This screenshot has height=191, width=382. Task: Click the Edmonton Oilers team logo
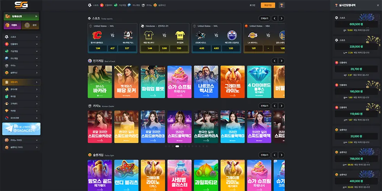pyautogui.click(x=232, y=36)
